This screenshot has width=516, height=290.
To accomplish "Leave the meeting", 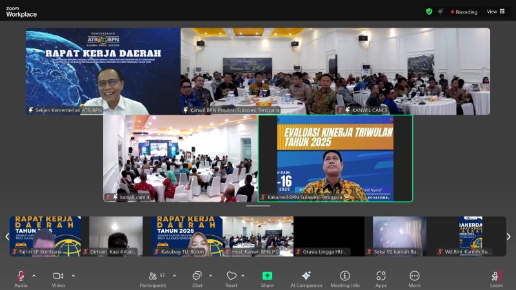I will pyautogui.click(x=496, y=277).
